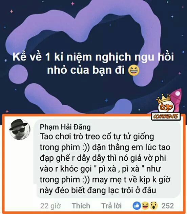Click the COMMENTS label banner

point(166,117)
